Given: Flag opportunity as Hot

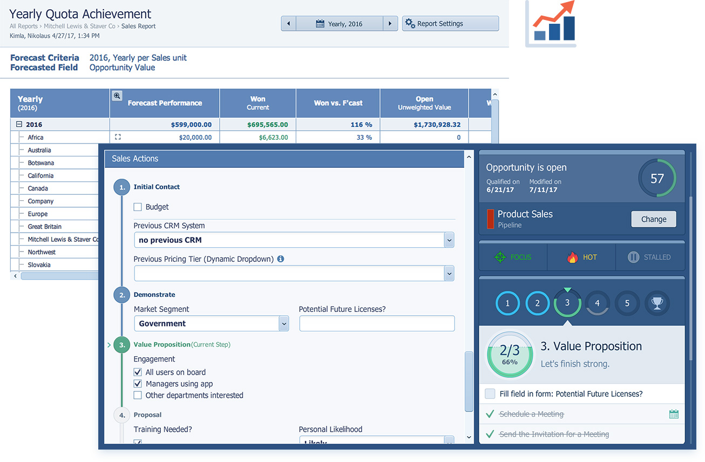Looking at the screenshot, I should 581,257.
